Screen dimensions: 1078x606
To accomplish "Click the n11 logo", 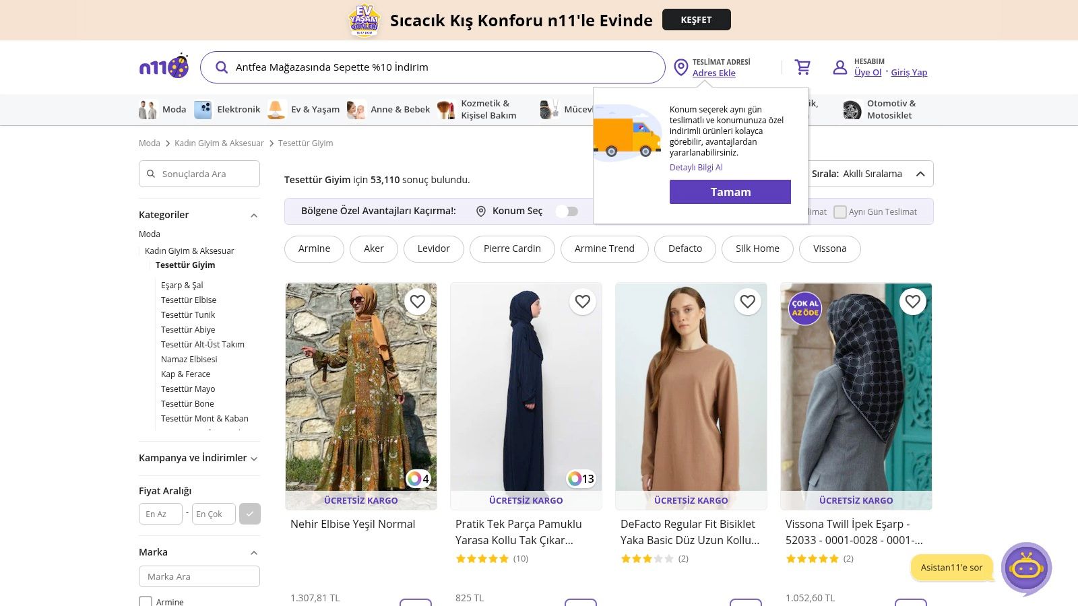I will (x=164, y=67).
